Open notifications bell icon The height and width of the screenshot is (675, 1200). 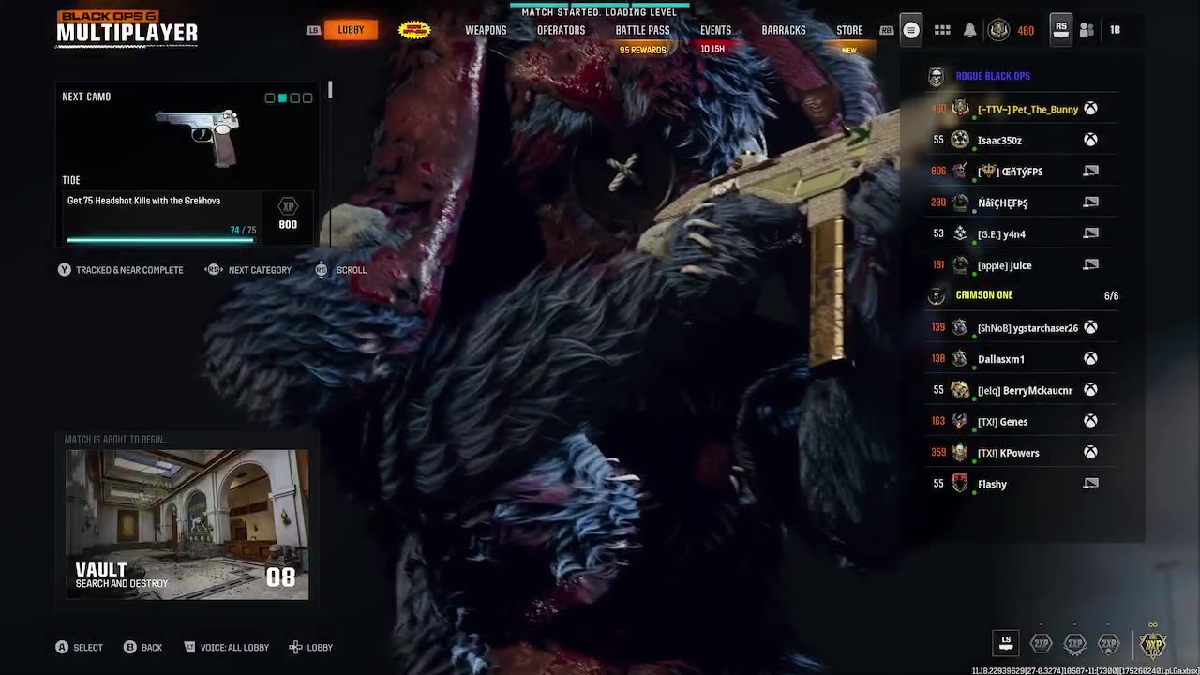coord(970,30)
